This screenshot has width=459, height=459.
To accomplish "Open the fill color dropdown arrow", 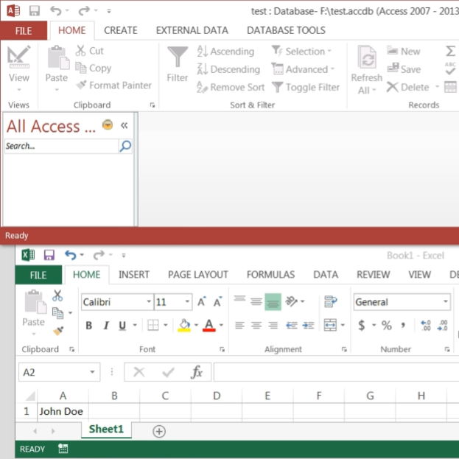I will 196,325.
